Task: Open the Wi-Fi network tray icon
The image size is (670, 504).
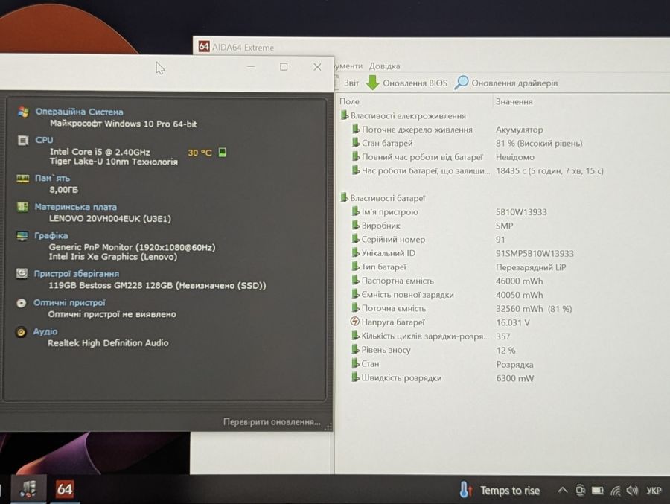Action: coord(616,491)
